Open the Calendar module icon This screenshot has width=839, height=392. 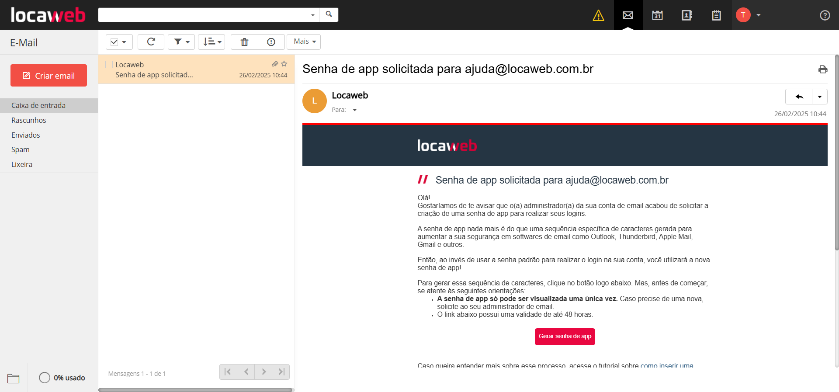[x=657, y=15]
